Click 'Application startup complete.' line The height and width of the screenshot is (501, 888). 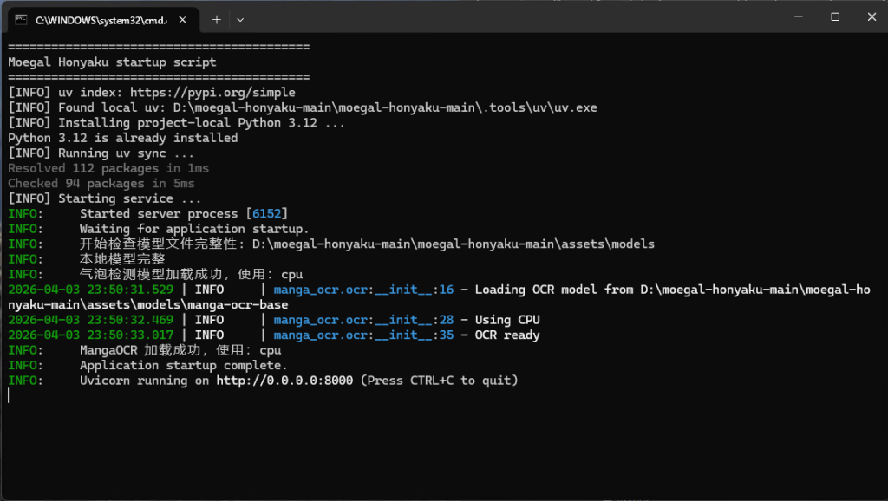click(x=183, y=365)
